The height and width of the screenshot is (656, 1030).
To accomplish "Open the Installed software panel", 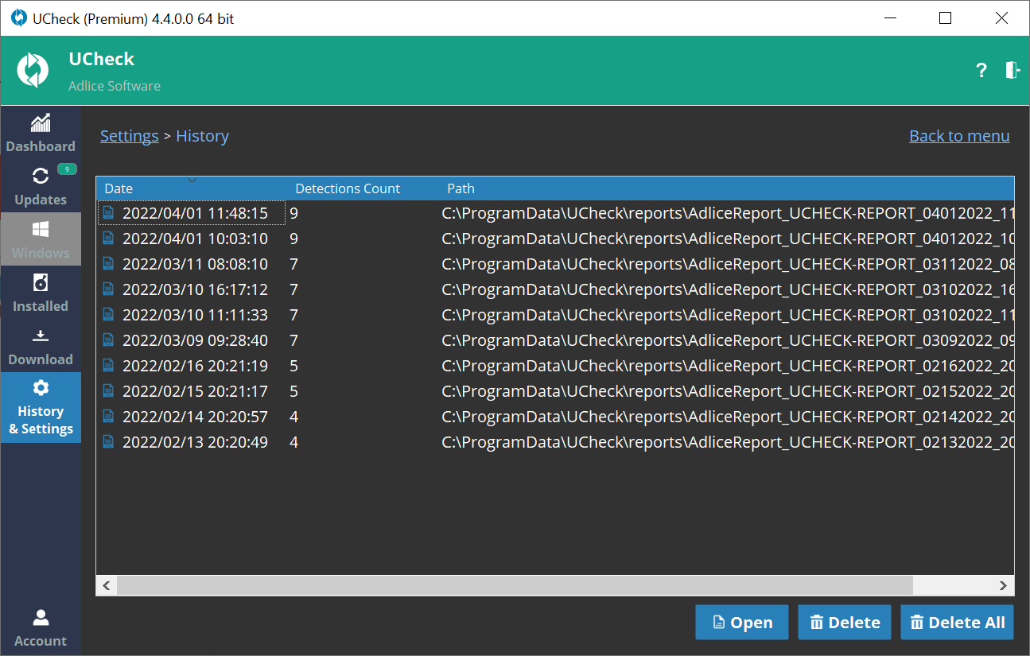I will click(41, 293).
